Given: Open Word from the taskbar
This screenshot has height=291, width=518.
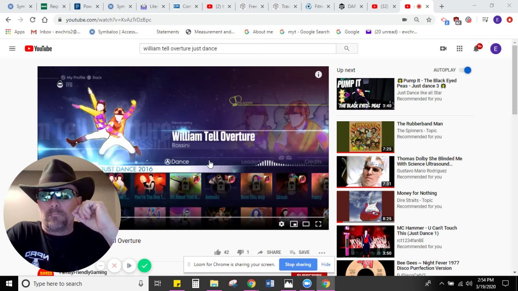Looking at the screenshot, I should click(270, 284).
